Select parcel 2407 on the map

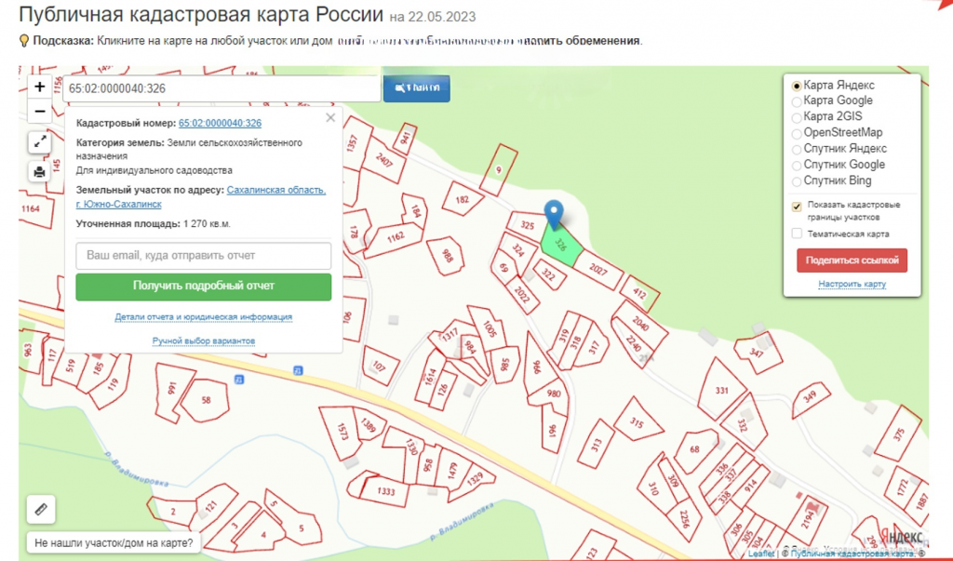coord(384,159)
